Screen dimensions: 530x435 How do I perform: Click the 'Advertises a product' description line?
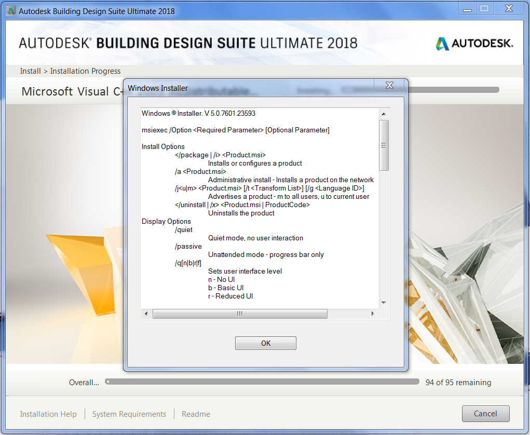tap(289, 196)
